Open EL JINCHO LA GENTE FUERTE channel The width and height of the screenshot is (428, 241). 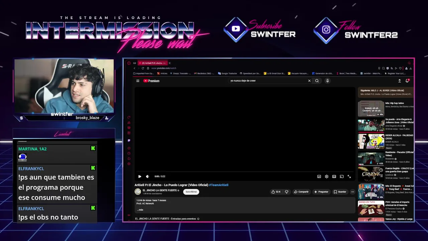[160, 190]
